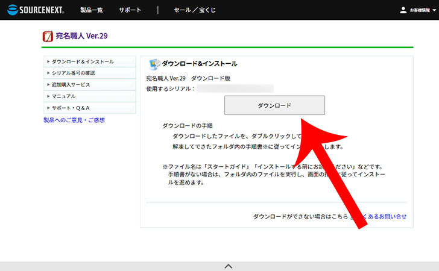This screenshot has height=271, width=439.
Task: Select シリアル番号の確認 in sidebar
Action: (90, 73)
